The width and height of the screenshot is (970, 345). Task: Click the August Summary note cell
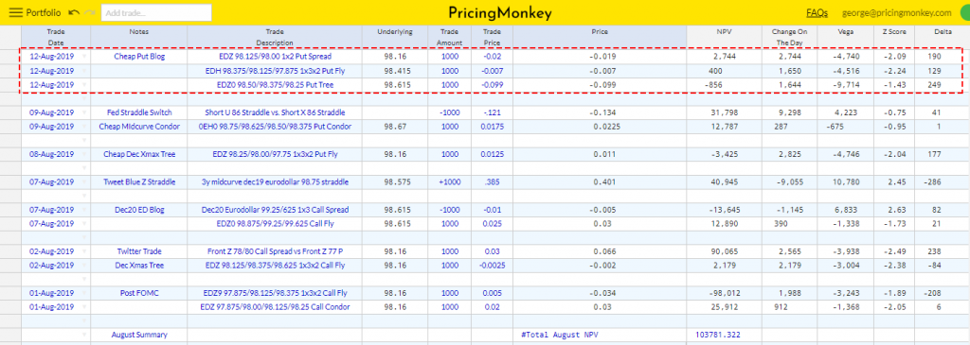click(x=138, y=336)
